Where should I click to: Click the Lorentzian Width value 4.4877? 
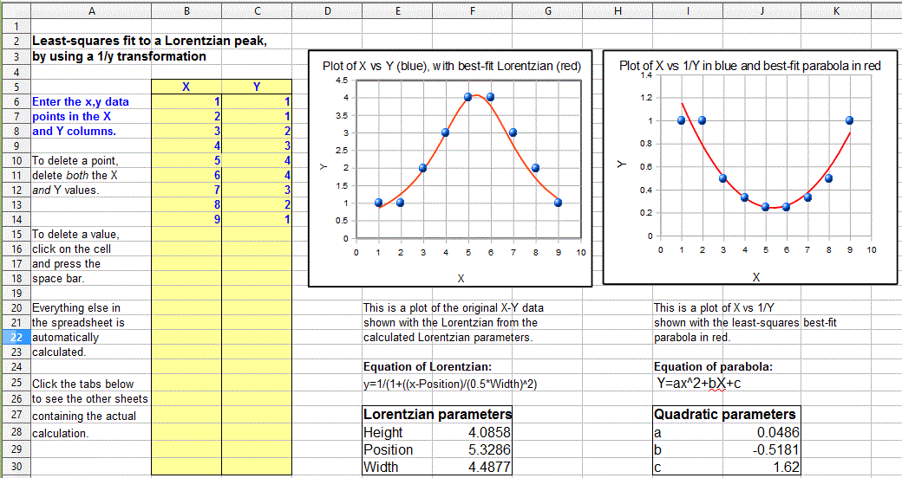[473, 468]
